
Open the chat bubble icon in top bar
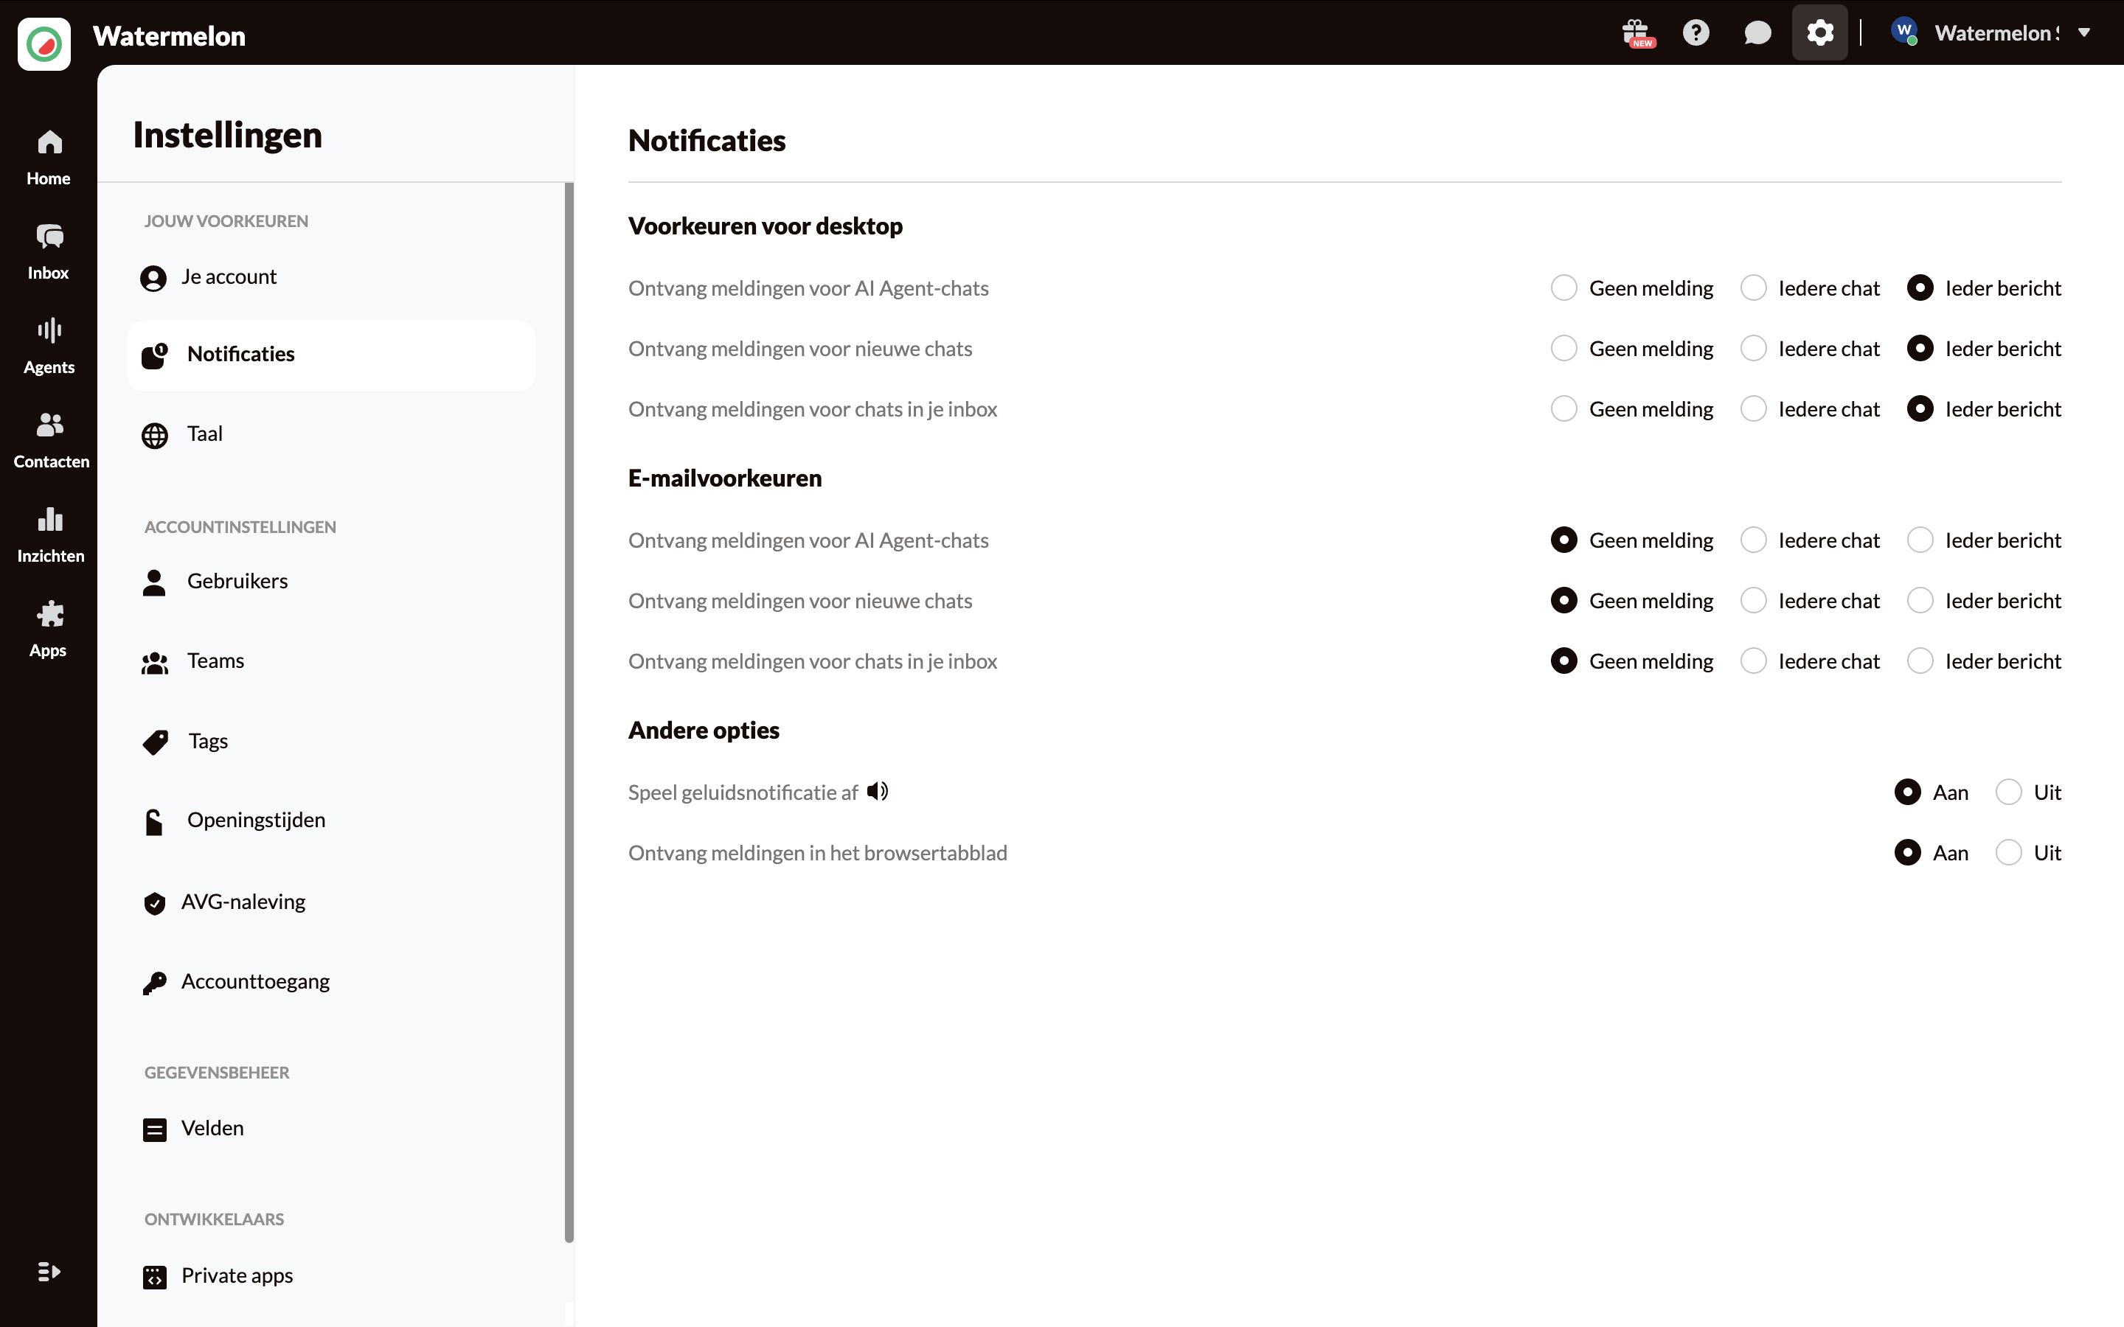[x=1757, y=33]
